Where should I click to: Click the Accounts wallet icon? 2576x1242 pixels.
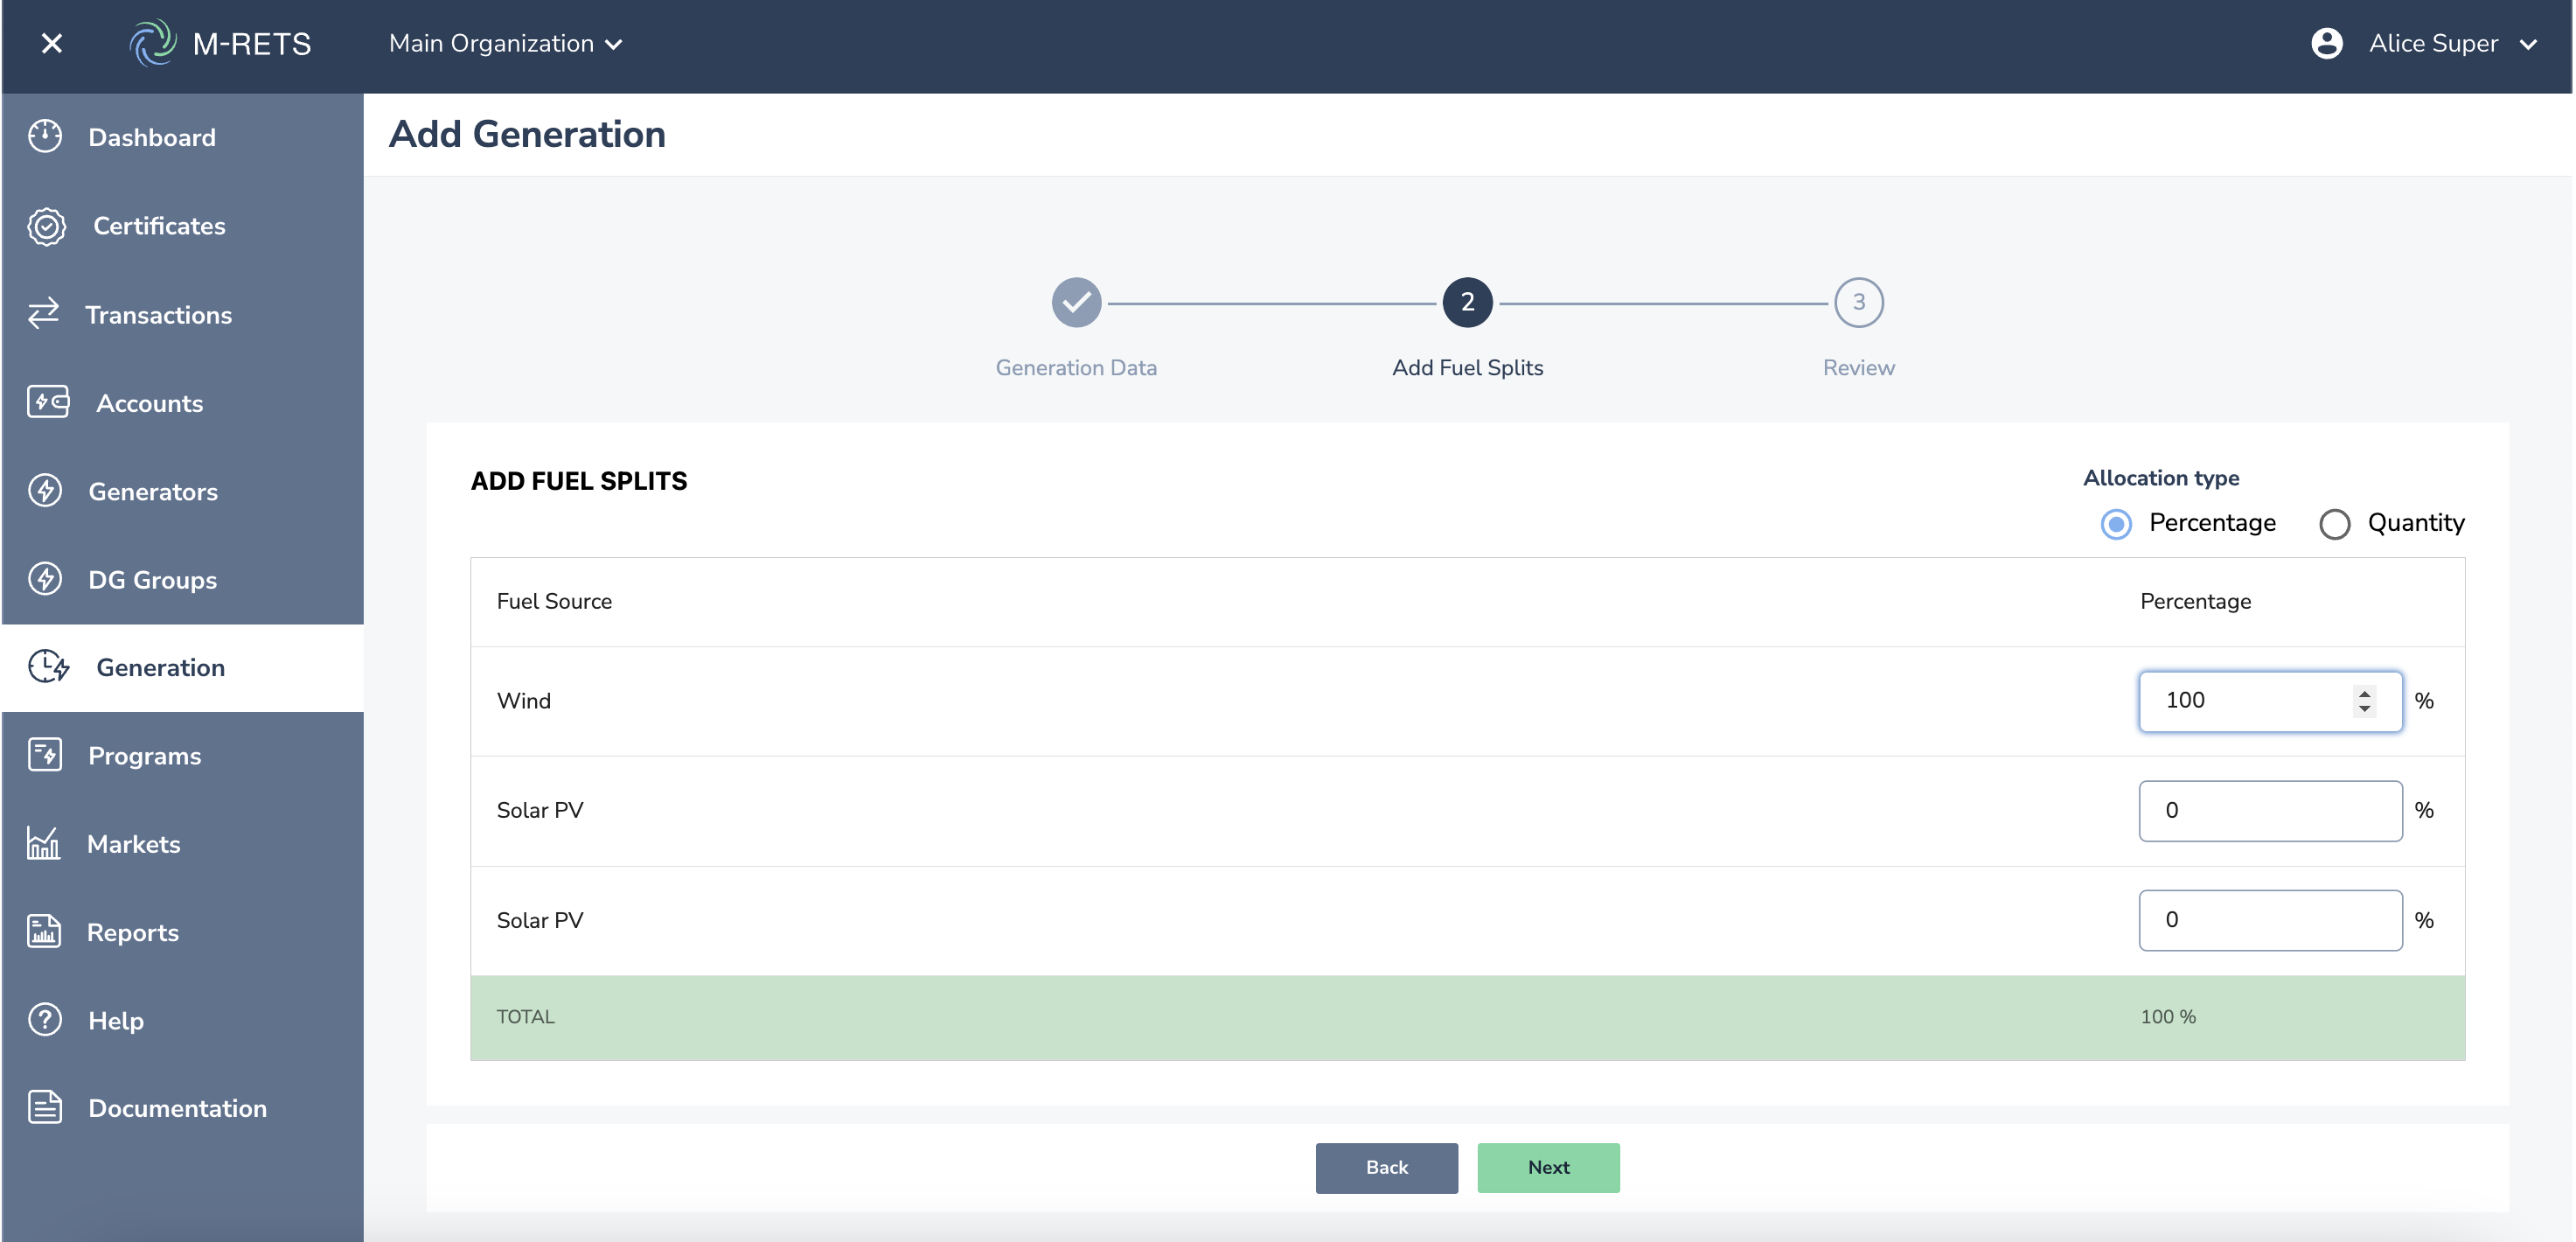(47, 402)
